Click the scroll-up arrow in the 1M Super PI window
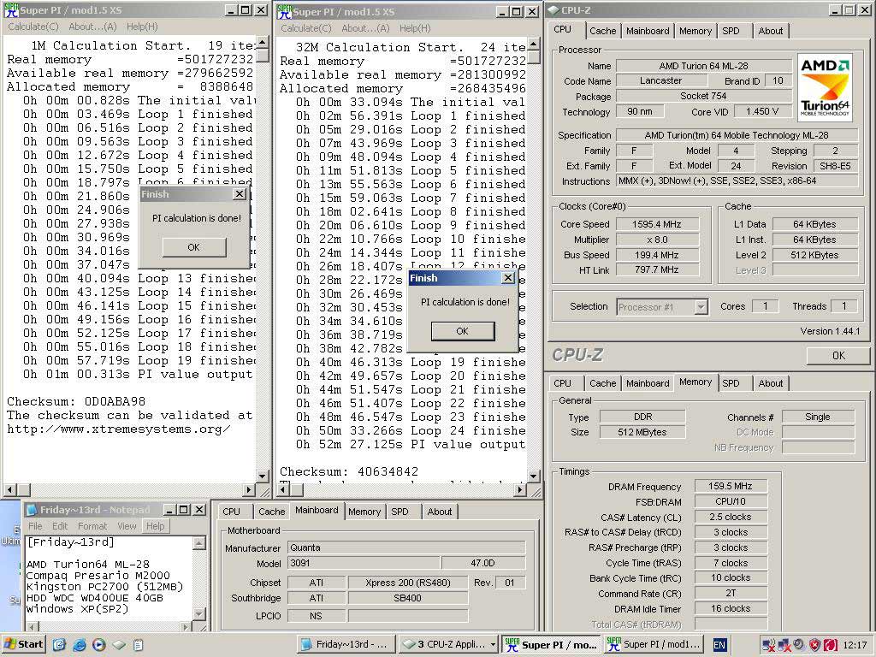This screenshot has height=657, width=876. [262, 43]
